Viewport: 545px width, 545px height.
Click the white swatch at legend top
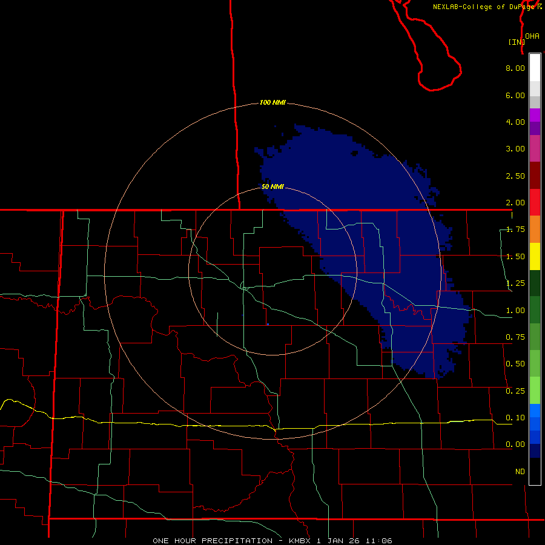[535, 68]
